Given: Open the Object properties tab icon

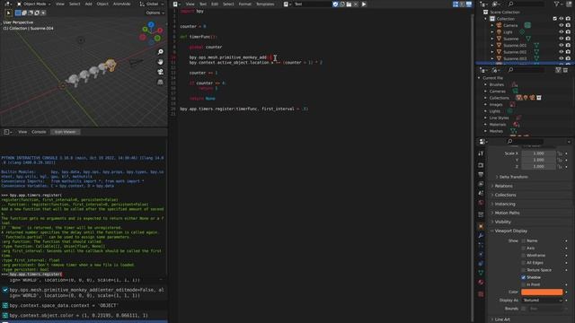Looking at the screenshot, I should [481, 227].
